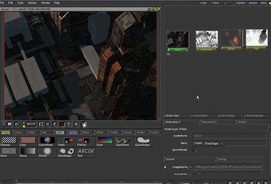Open the Render menu
The height and width of the screenshot is (184, 271).
point(45,3)
